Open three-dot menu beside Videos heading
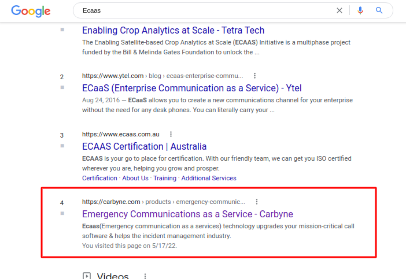 click(x=145, y=276)
